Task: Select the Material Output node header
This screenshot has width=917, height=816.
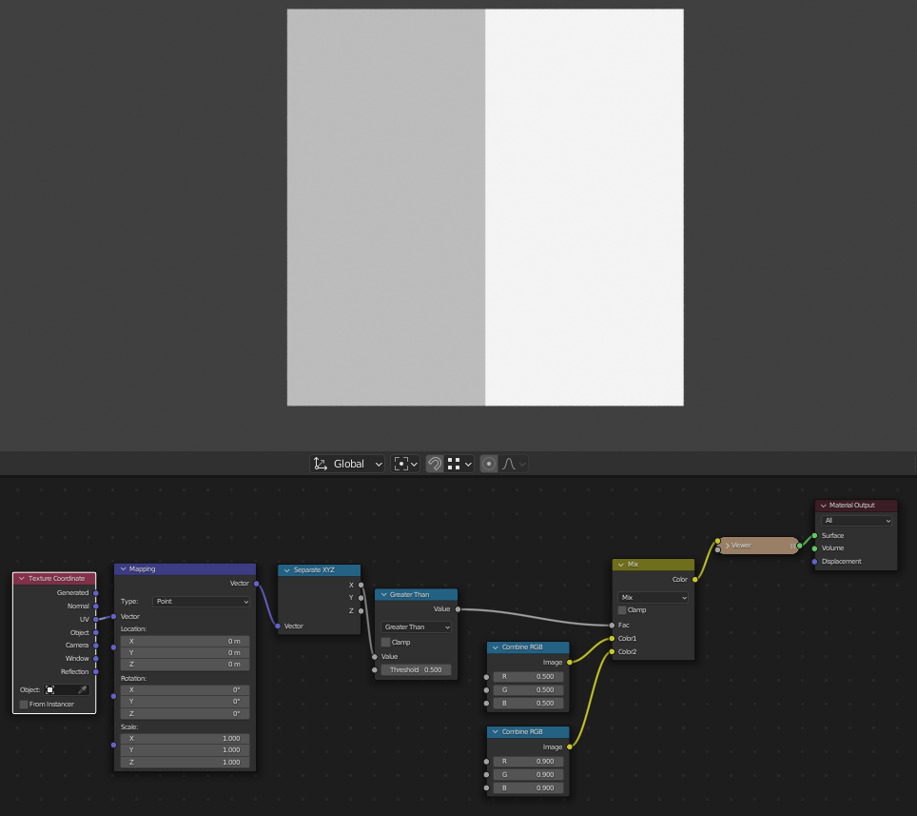Action: 856,506
